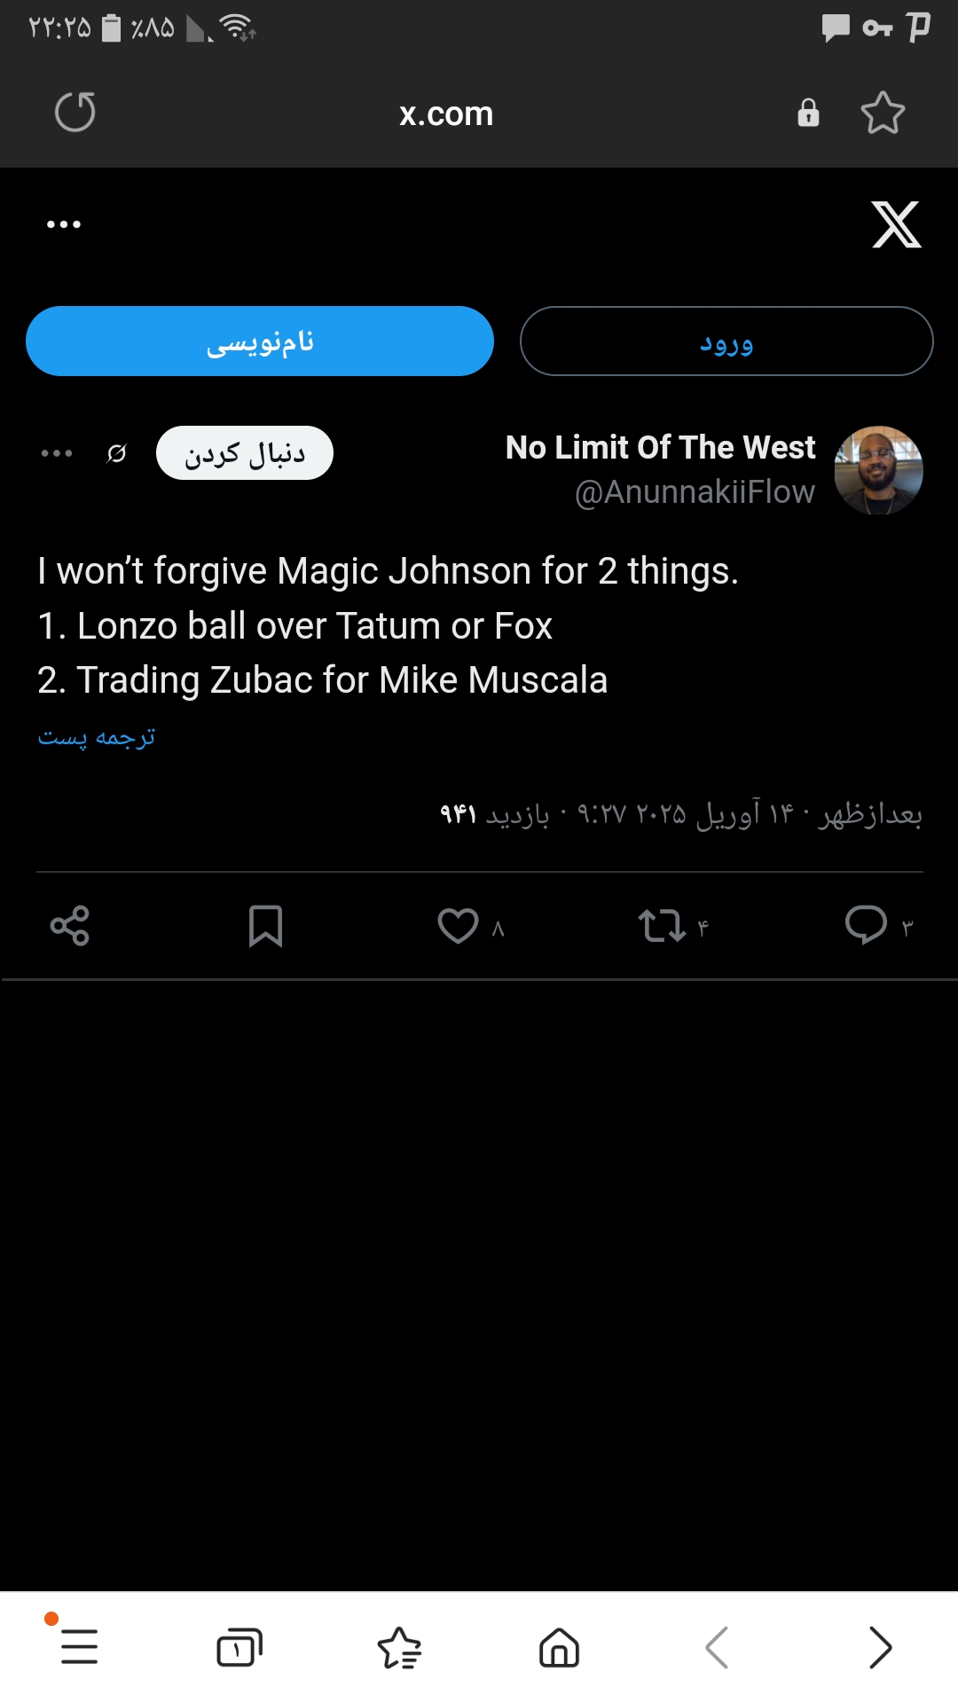Screen dimensions: 958x1703
Task: Open the three-dot menu beside the X logo
Action: click(64, 224)
